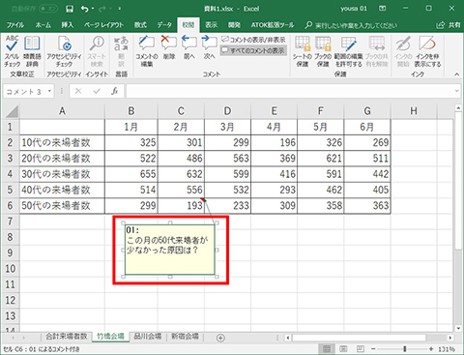The height and width of the screenshot is (355, 464).
Task: Click Start Inking (インクの開始)
Action: tap(403, 51)
